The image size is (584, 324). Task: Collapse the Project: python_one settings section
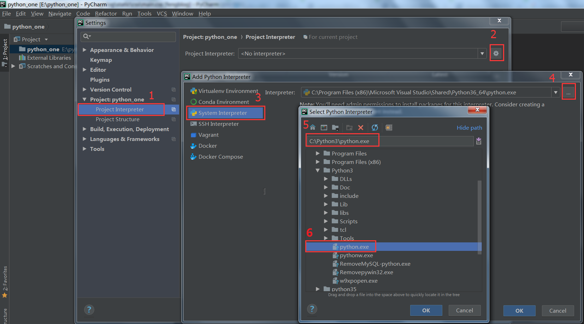[x=84, y=100]
